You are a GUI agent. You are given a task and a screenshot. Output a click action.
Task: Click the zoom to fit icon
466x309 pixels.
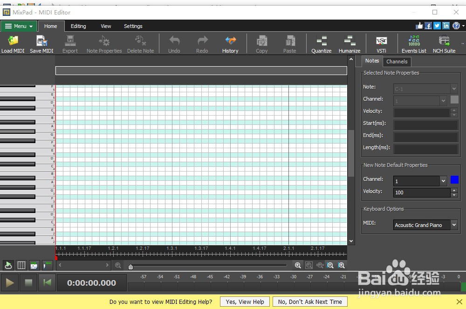click(x=309, y=265)
